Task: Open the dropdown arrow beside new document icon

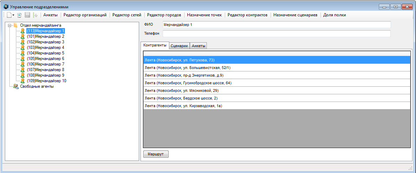Action: pos(13,15)
